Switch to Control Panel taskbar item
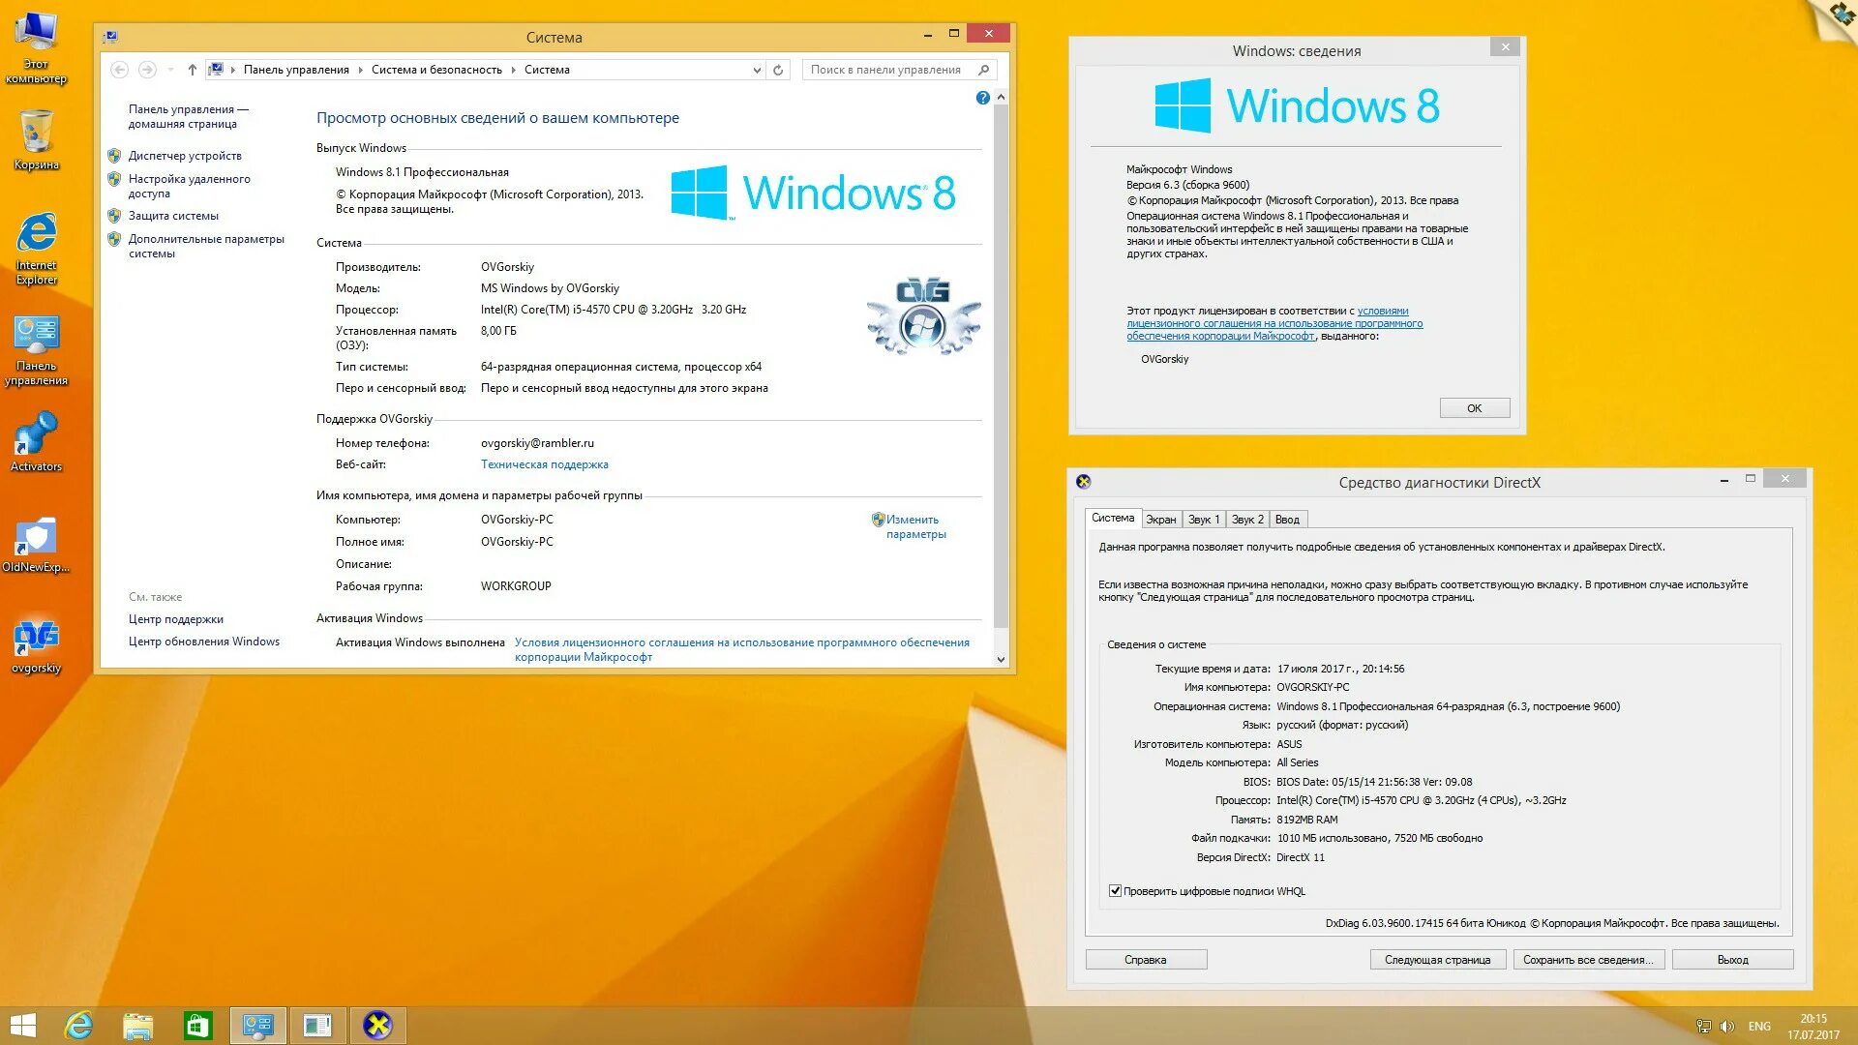 257,1026
